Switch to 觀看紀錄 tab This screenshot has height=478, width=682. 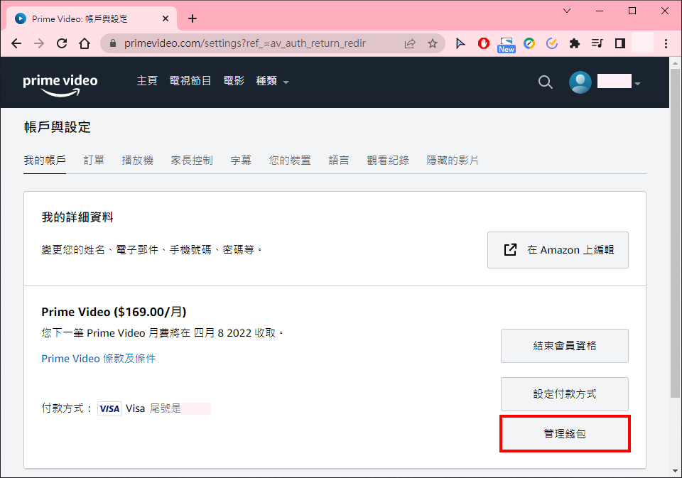coord(388,160)
